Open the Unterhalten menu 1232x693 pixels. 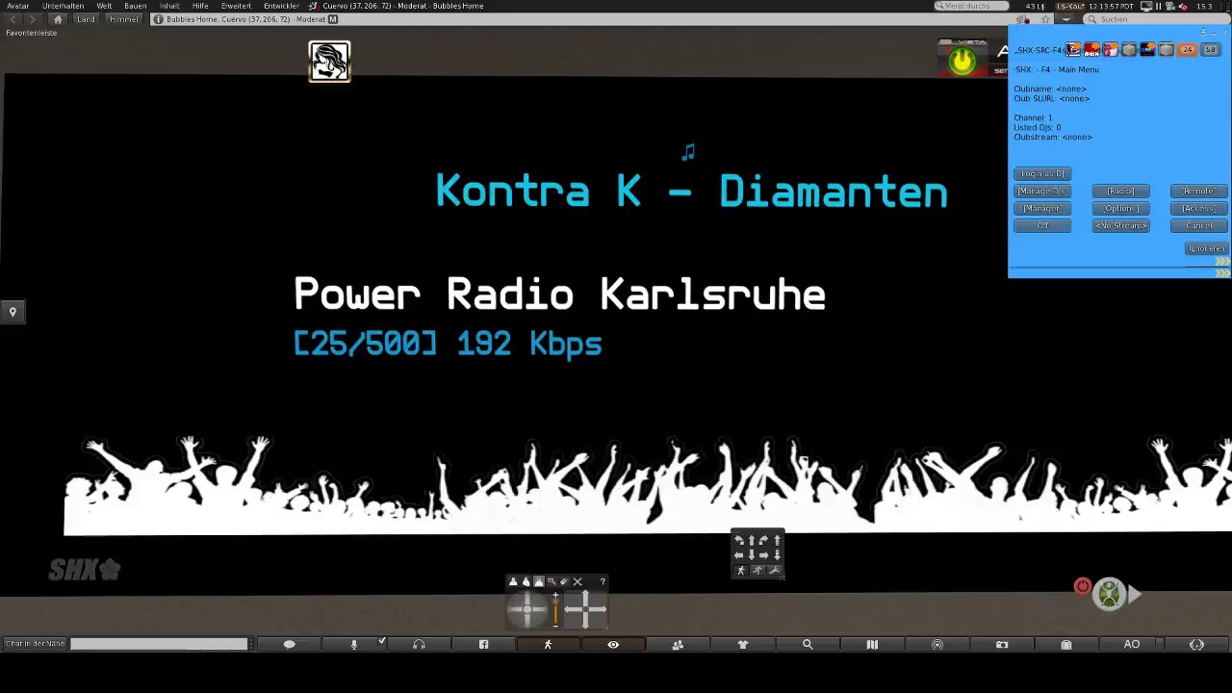63,6
